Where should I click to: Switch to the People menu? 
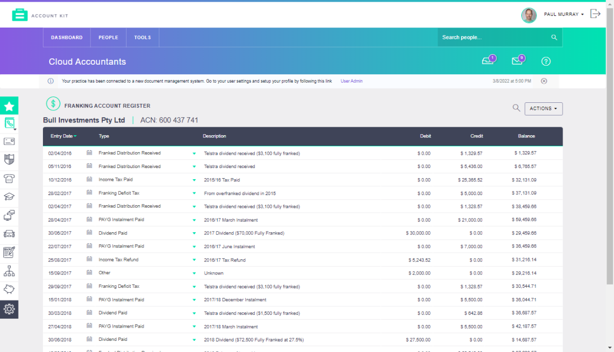[108, 37]
